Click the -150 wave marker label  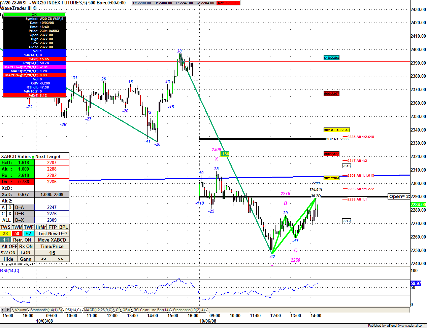225,154
